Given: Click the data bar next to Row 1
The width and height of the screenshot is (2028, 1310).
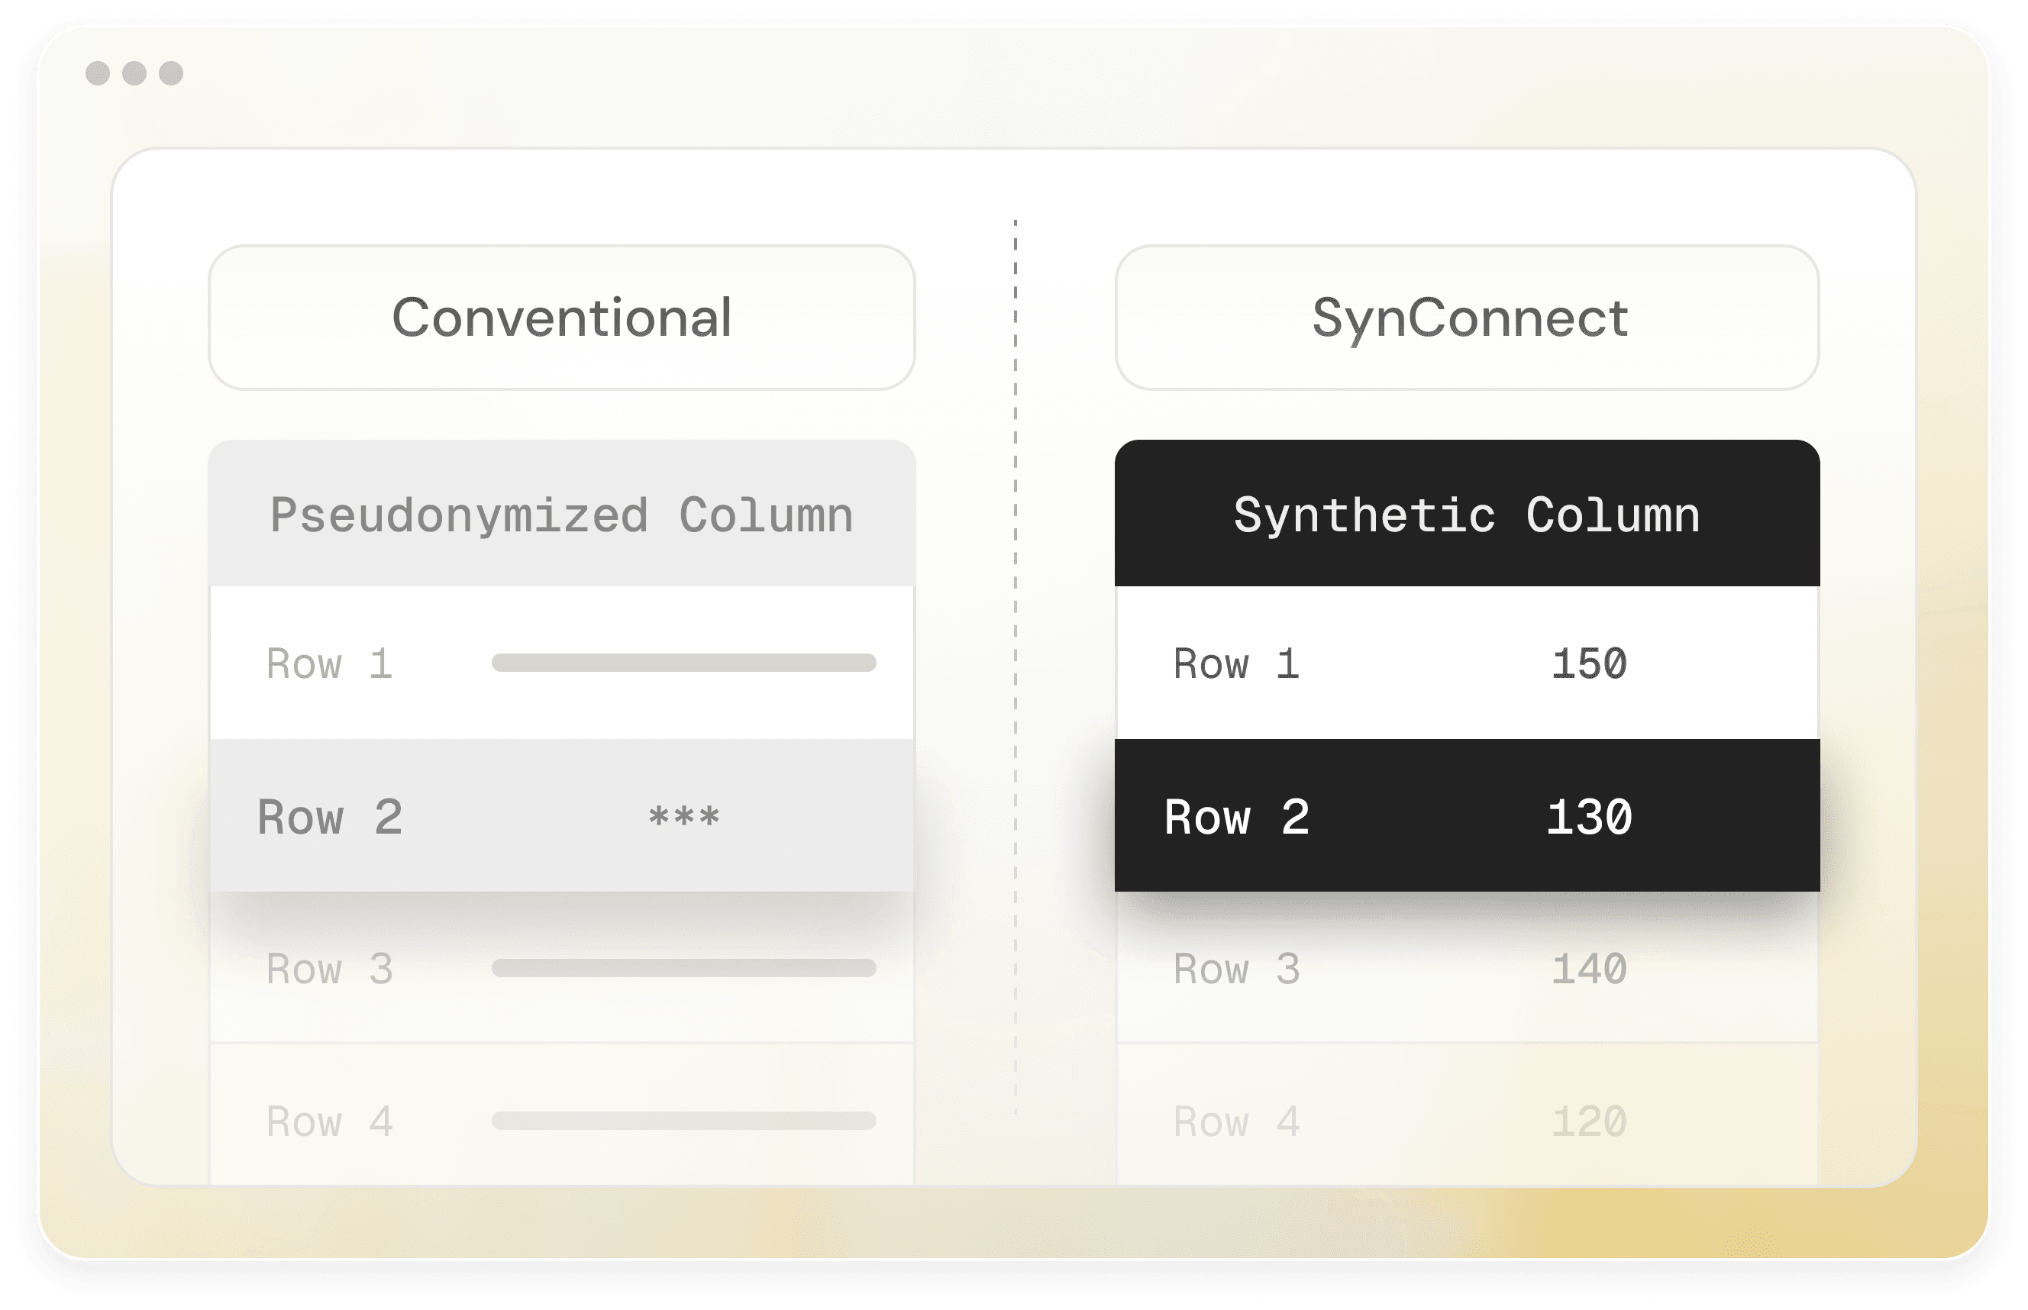Looking at the screenshot, I should [x=685, y=662].
